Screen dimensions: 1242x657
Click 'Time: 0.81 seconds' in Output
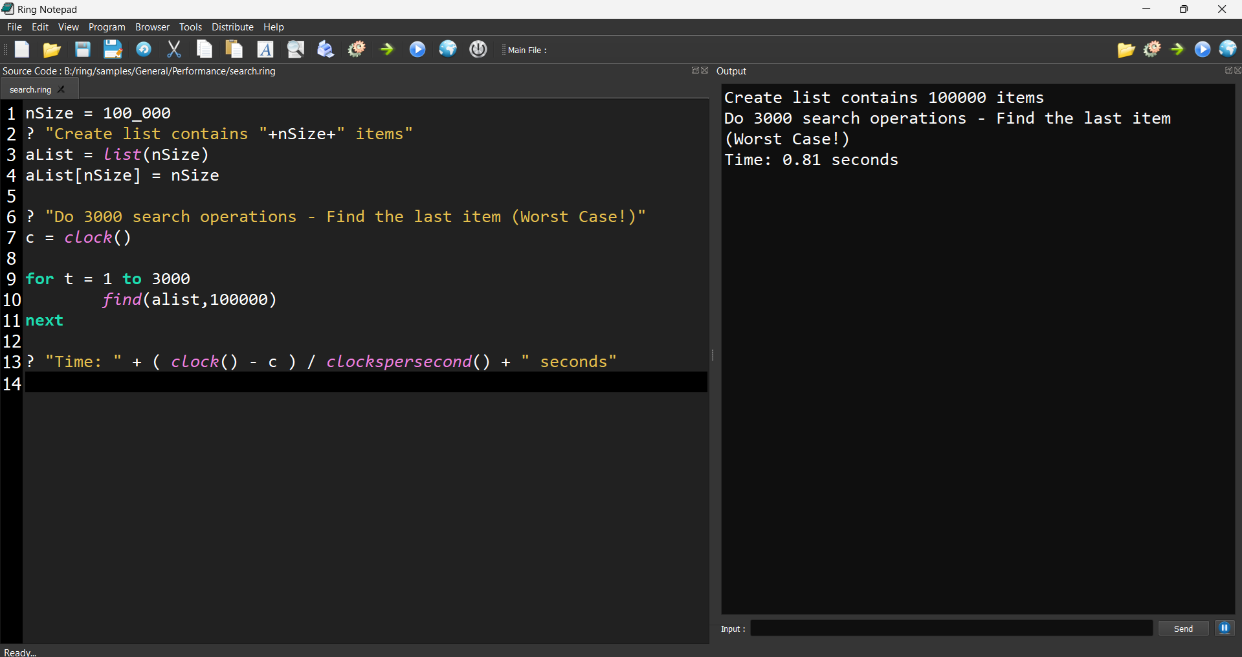(811, 160)
